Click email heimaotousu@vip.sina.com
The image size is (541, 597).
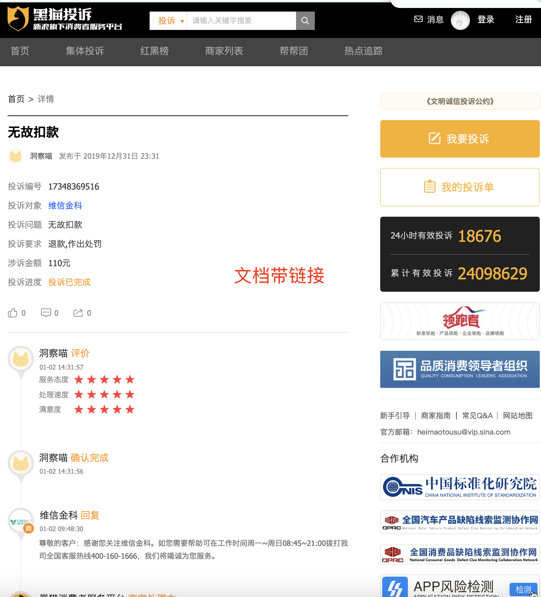(x=464, y=432)
